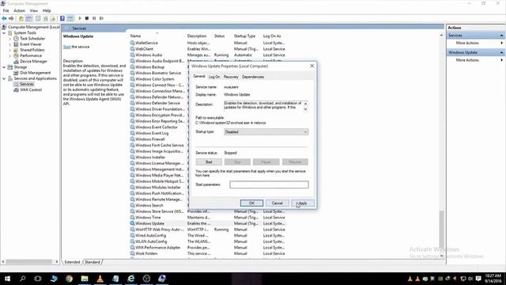Click OK in the properties dialog
The image size is (506, 285).
[251, 203]
